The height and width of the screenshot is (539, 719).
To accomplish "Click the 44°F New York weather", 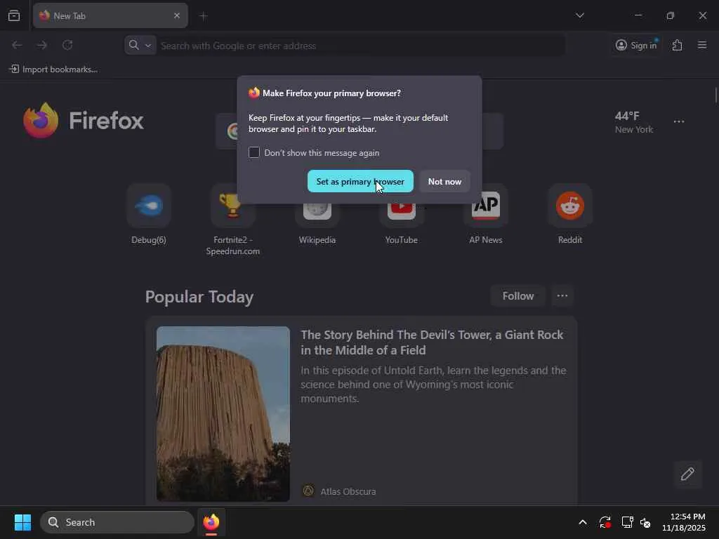I will [x=634, y=122].
